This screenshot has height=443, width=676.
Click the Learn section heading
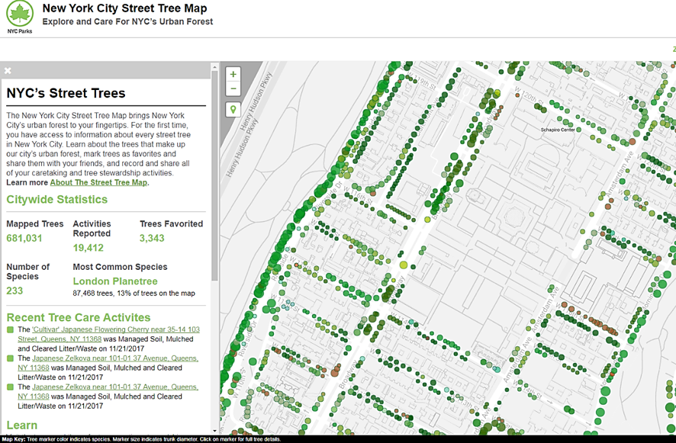(x=21, y=425)
